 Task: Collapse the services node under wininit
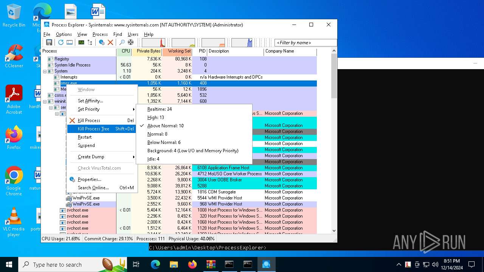[51, 107]
